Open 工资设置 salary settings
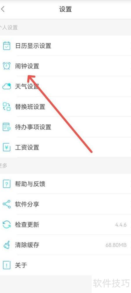Screen dimensions: 131x293 click(x=65, y=148)
